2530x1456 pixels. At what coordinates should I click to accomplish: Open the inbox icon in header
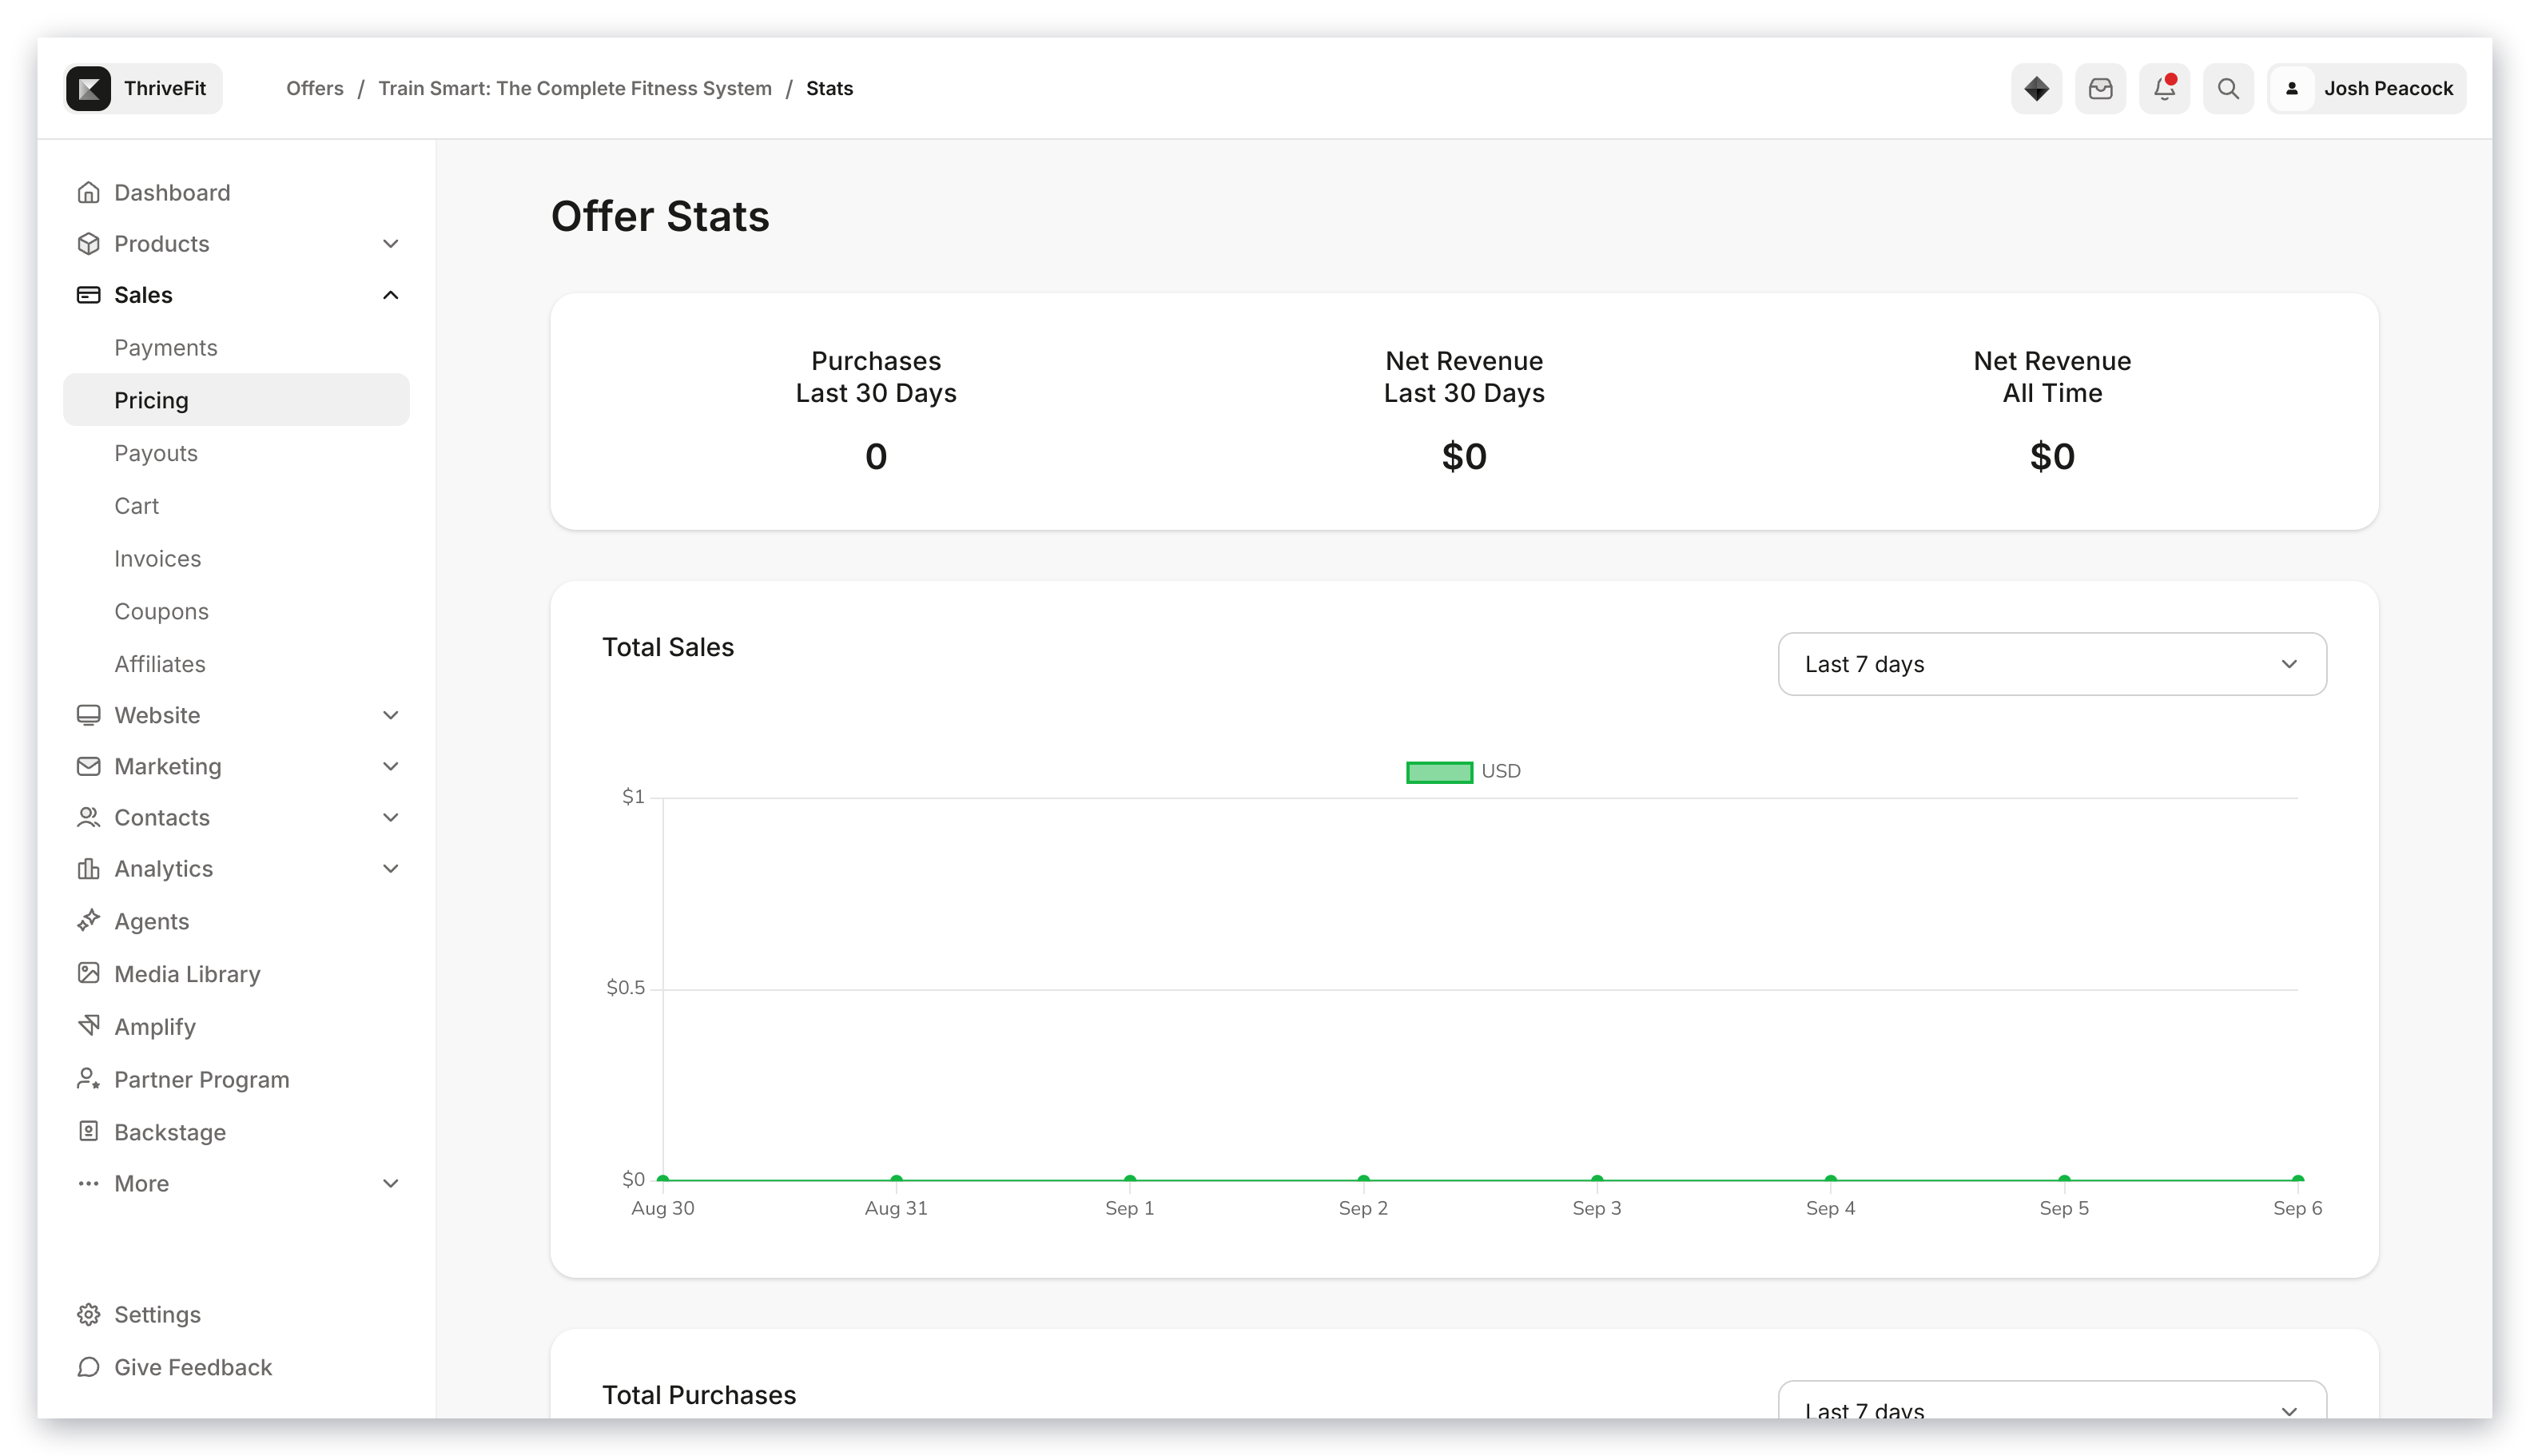tap(2100, 88)
